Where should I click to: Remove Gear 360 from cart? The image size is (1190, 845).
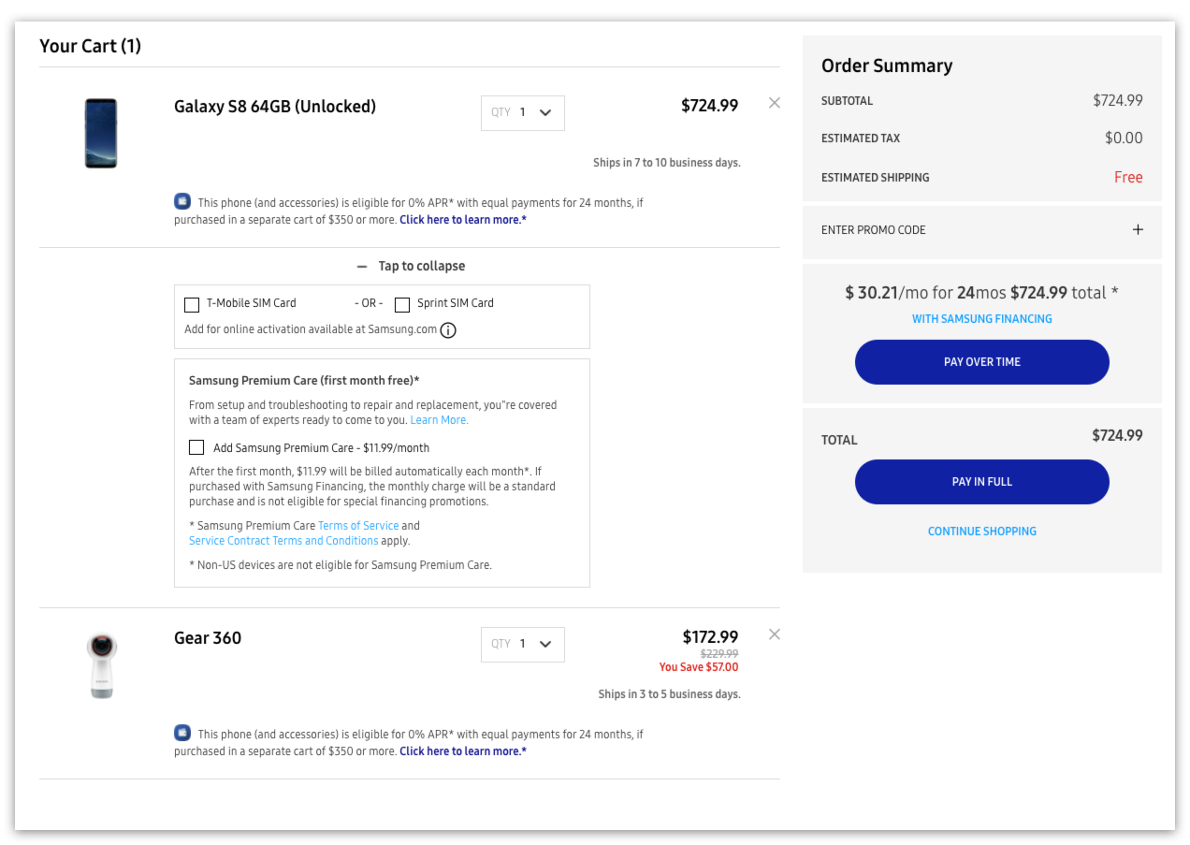click(x=774, y=634)
